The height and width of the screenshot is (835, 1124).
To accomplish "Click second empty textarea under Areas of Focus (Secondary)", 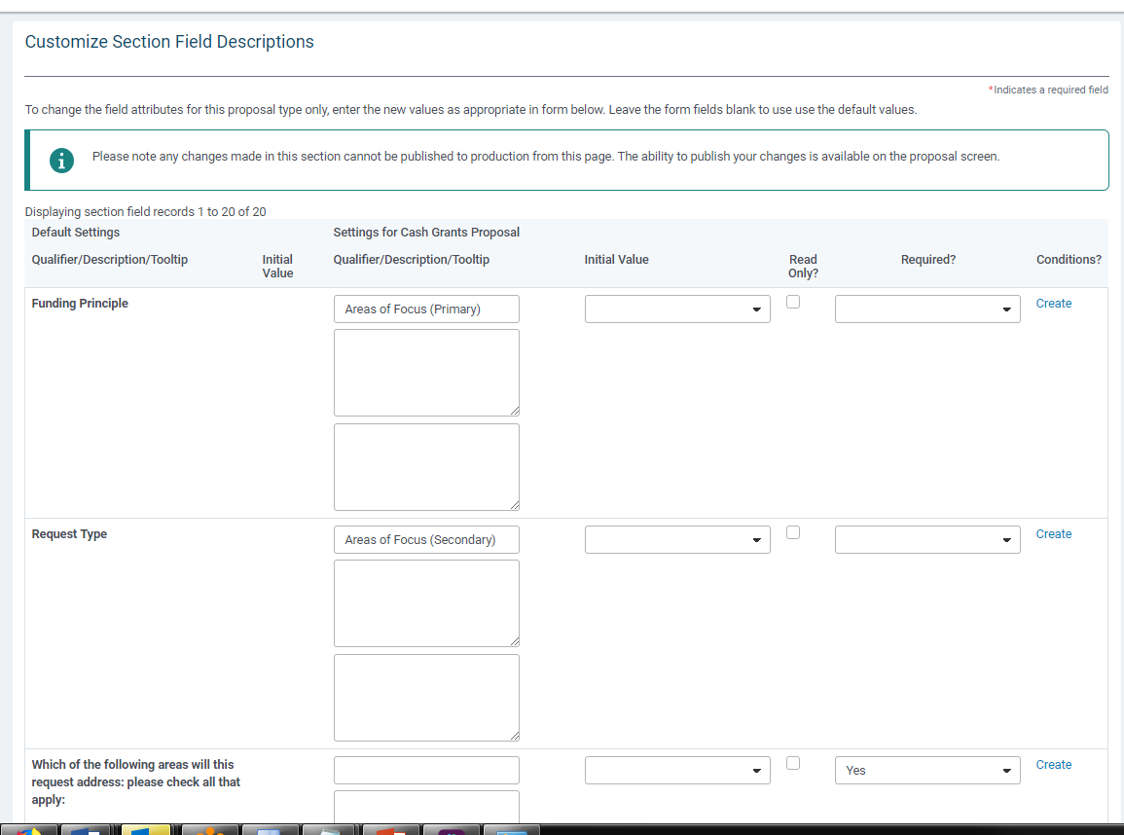I will click(x=426, y=698).
